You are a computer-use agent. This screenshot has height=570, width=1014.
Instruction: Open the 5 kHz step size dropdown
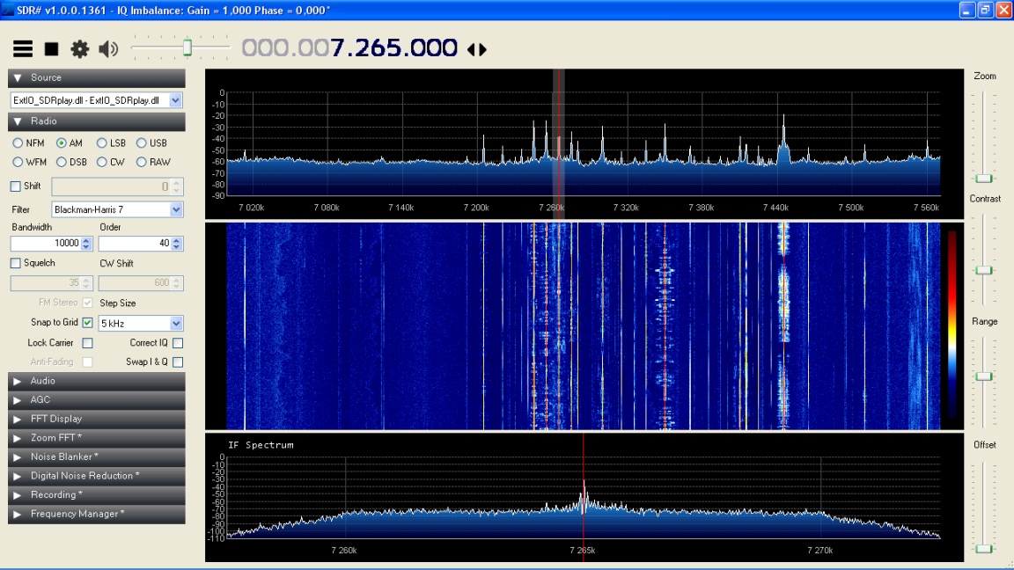pos(176,323)
